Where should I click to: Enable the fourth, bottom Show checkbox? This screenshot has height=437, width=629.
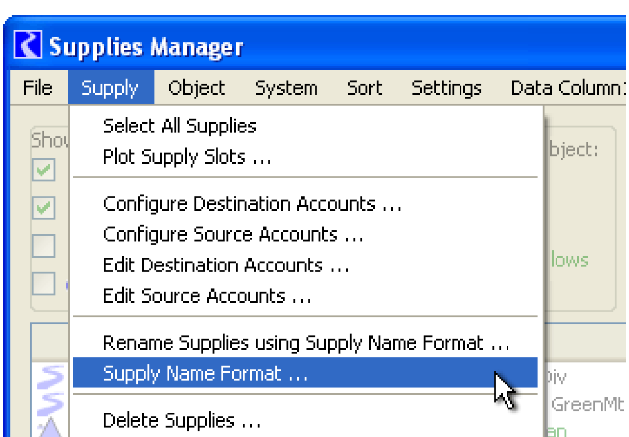(44, 283)
